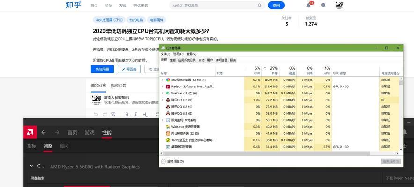The width and height of the screenshot is (414, 187).
Task: Click the 关注问题 button
Action: [x=102, y=69]
